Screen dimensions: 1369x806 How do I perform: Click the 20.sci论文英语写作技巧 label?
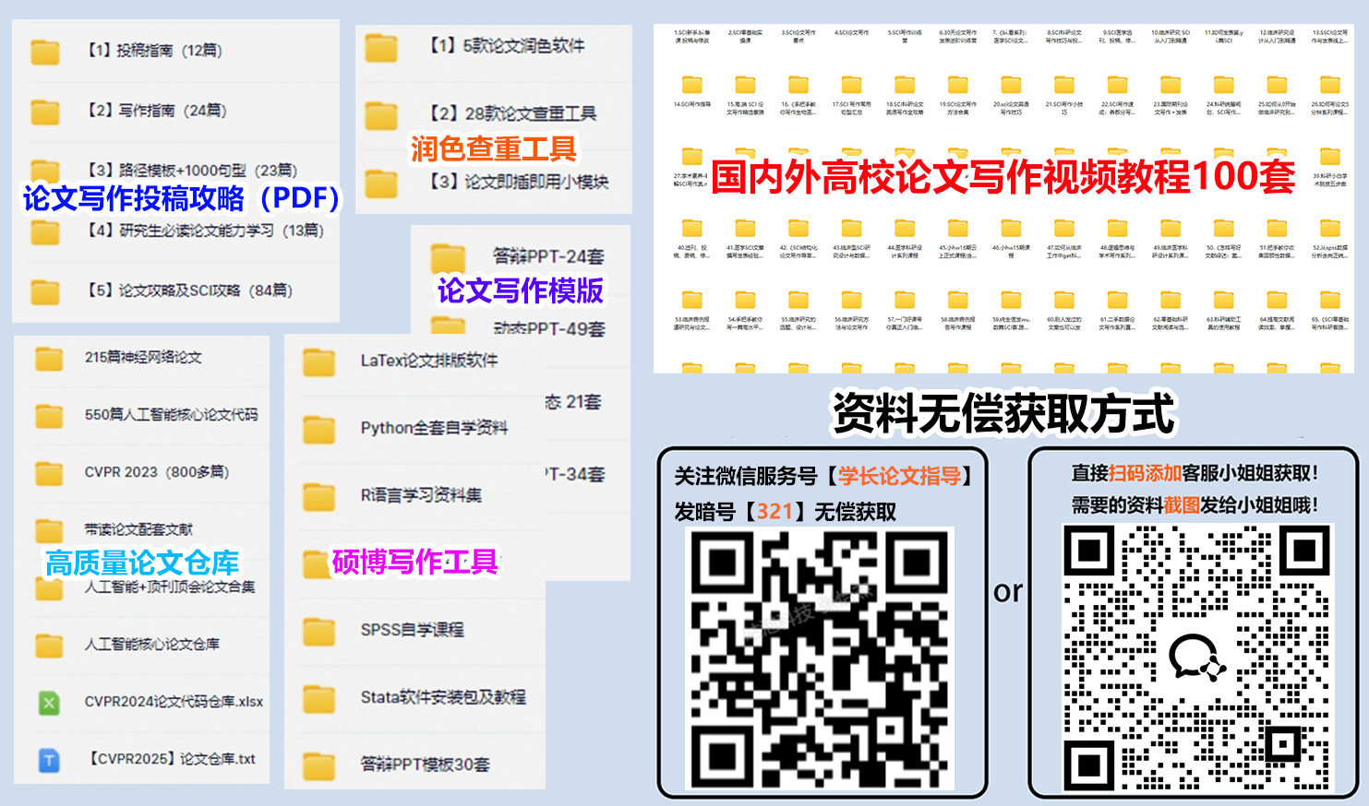click(1012, 108)
